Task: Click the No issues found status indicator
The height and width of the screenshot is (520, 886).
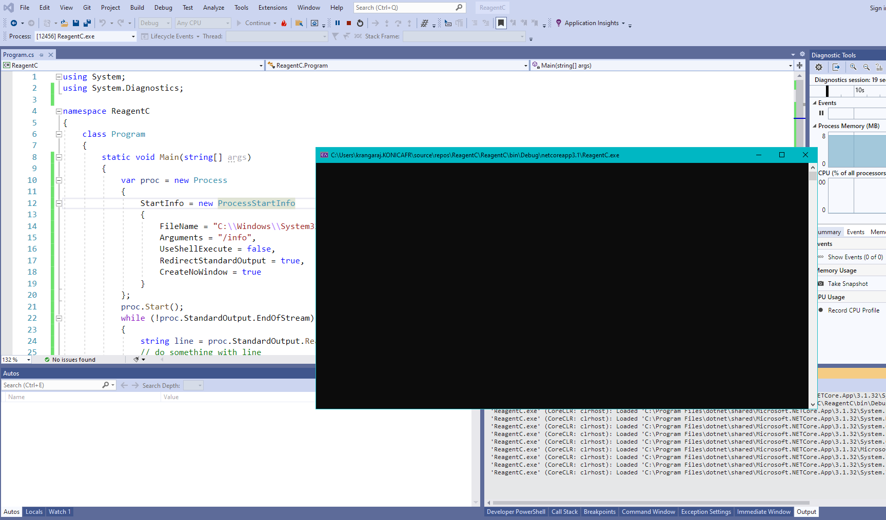Action: coord(70,360)
